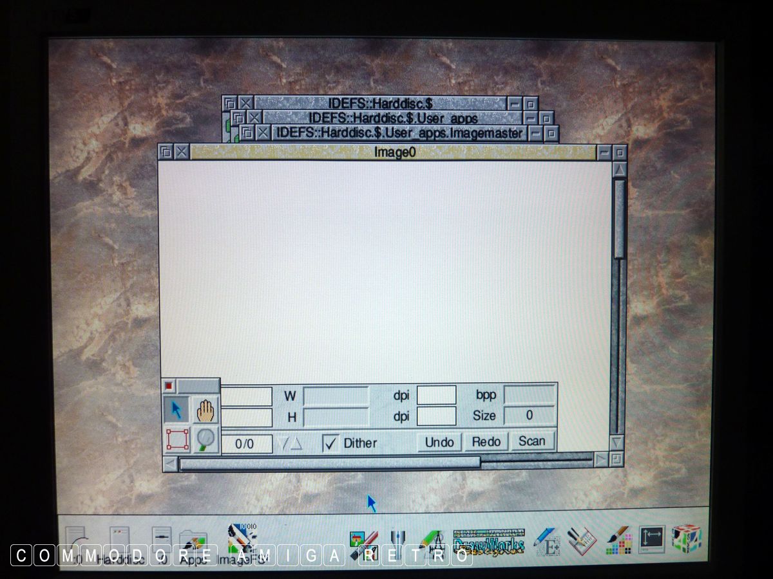Close the toolbox using its red square button
The image size is (773, 579).
point(169,386)
